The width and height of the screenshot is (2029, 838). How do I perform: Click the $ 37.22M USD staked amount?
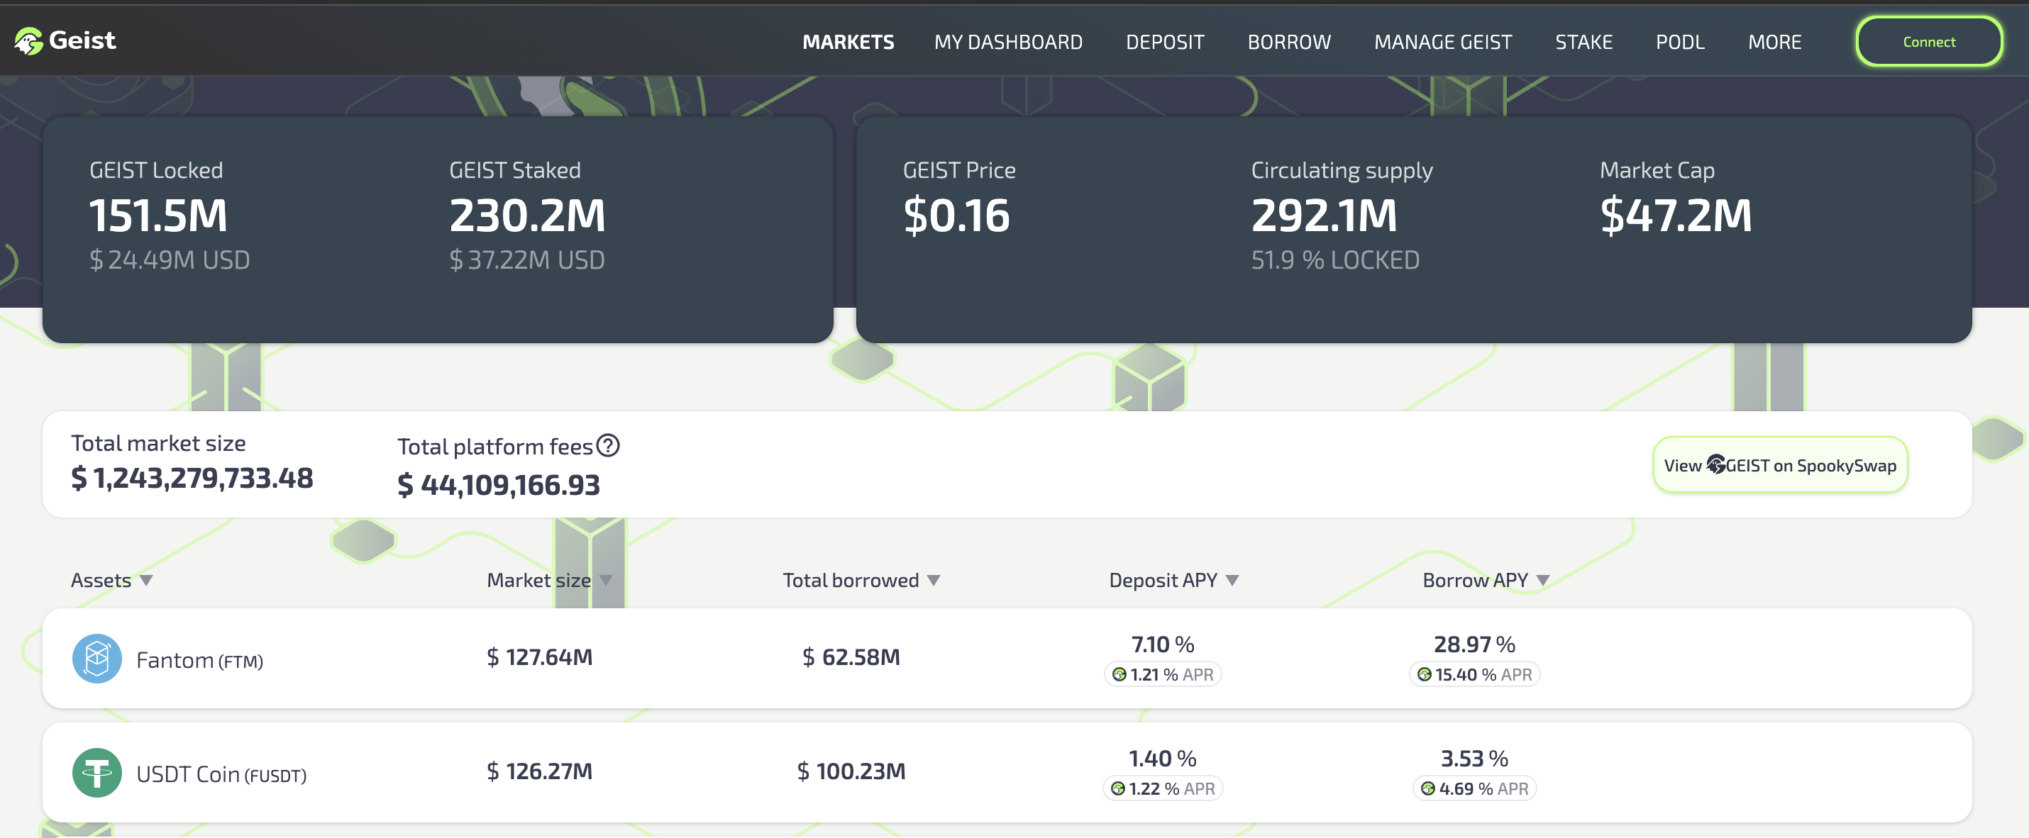pos(527,259)
